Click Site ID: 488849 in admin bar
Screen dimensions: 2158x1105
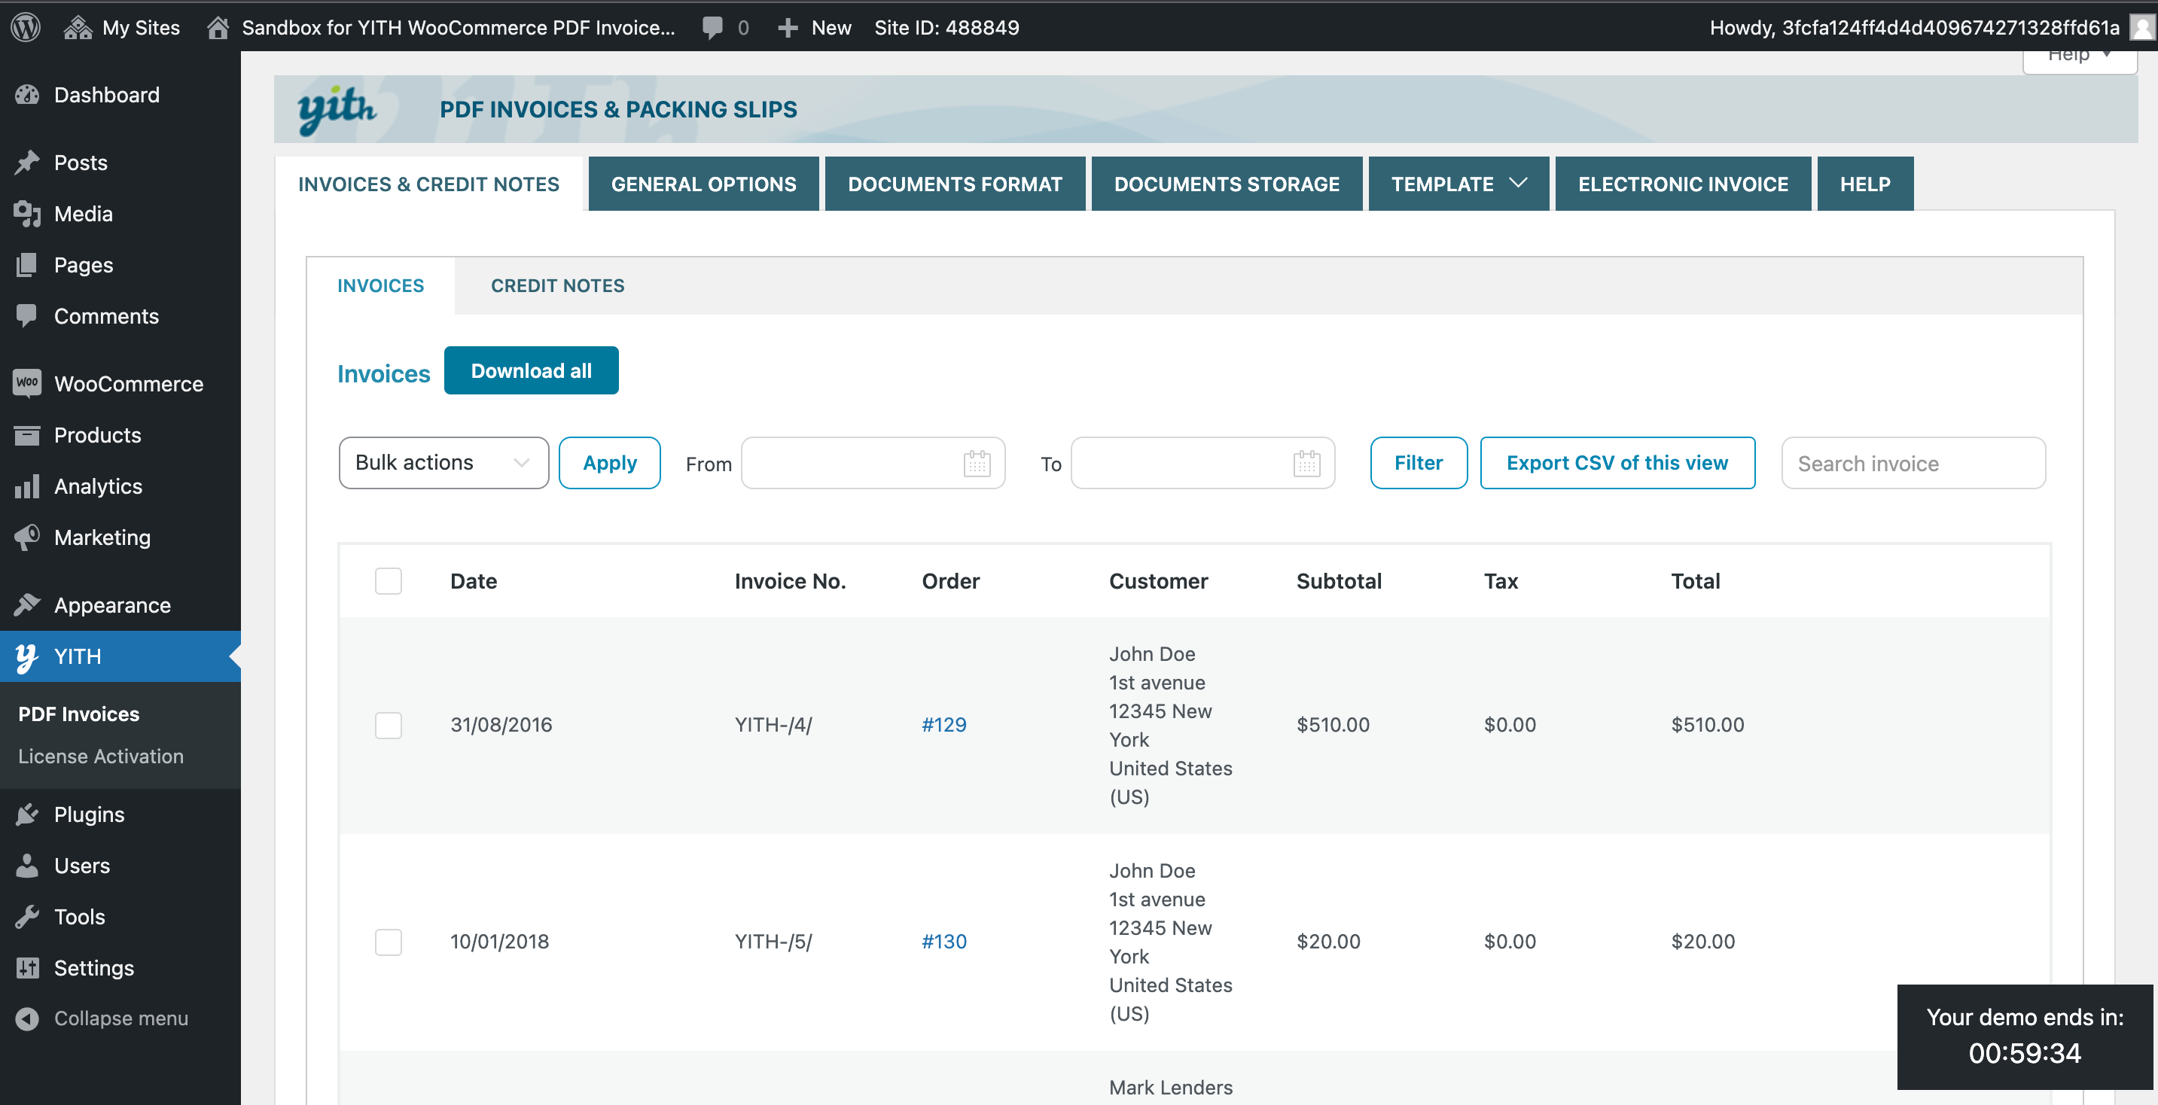pyautogui.click(x=946, y=28)
